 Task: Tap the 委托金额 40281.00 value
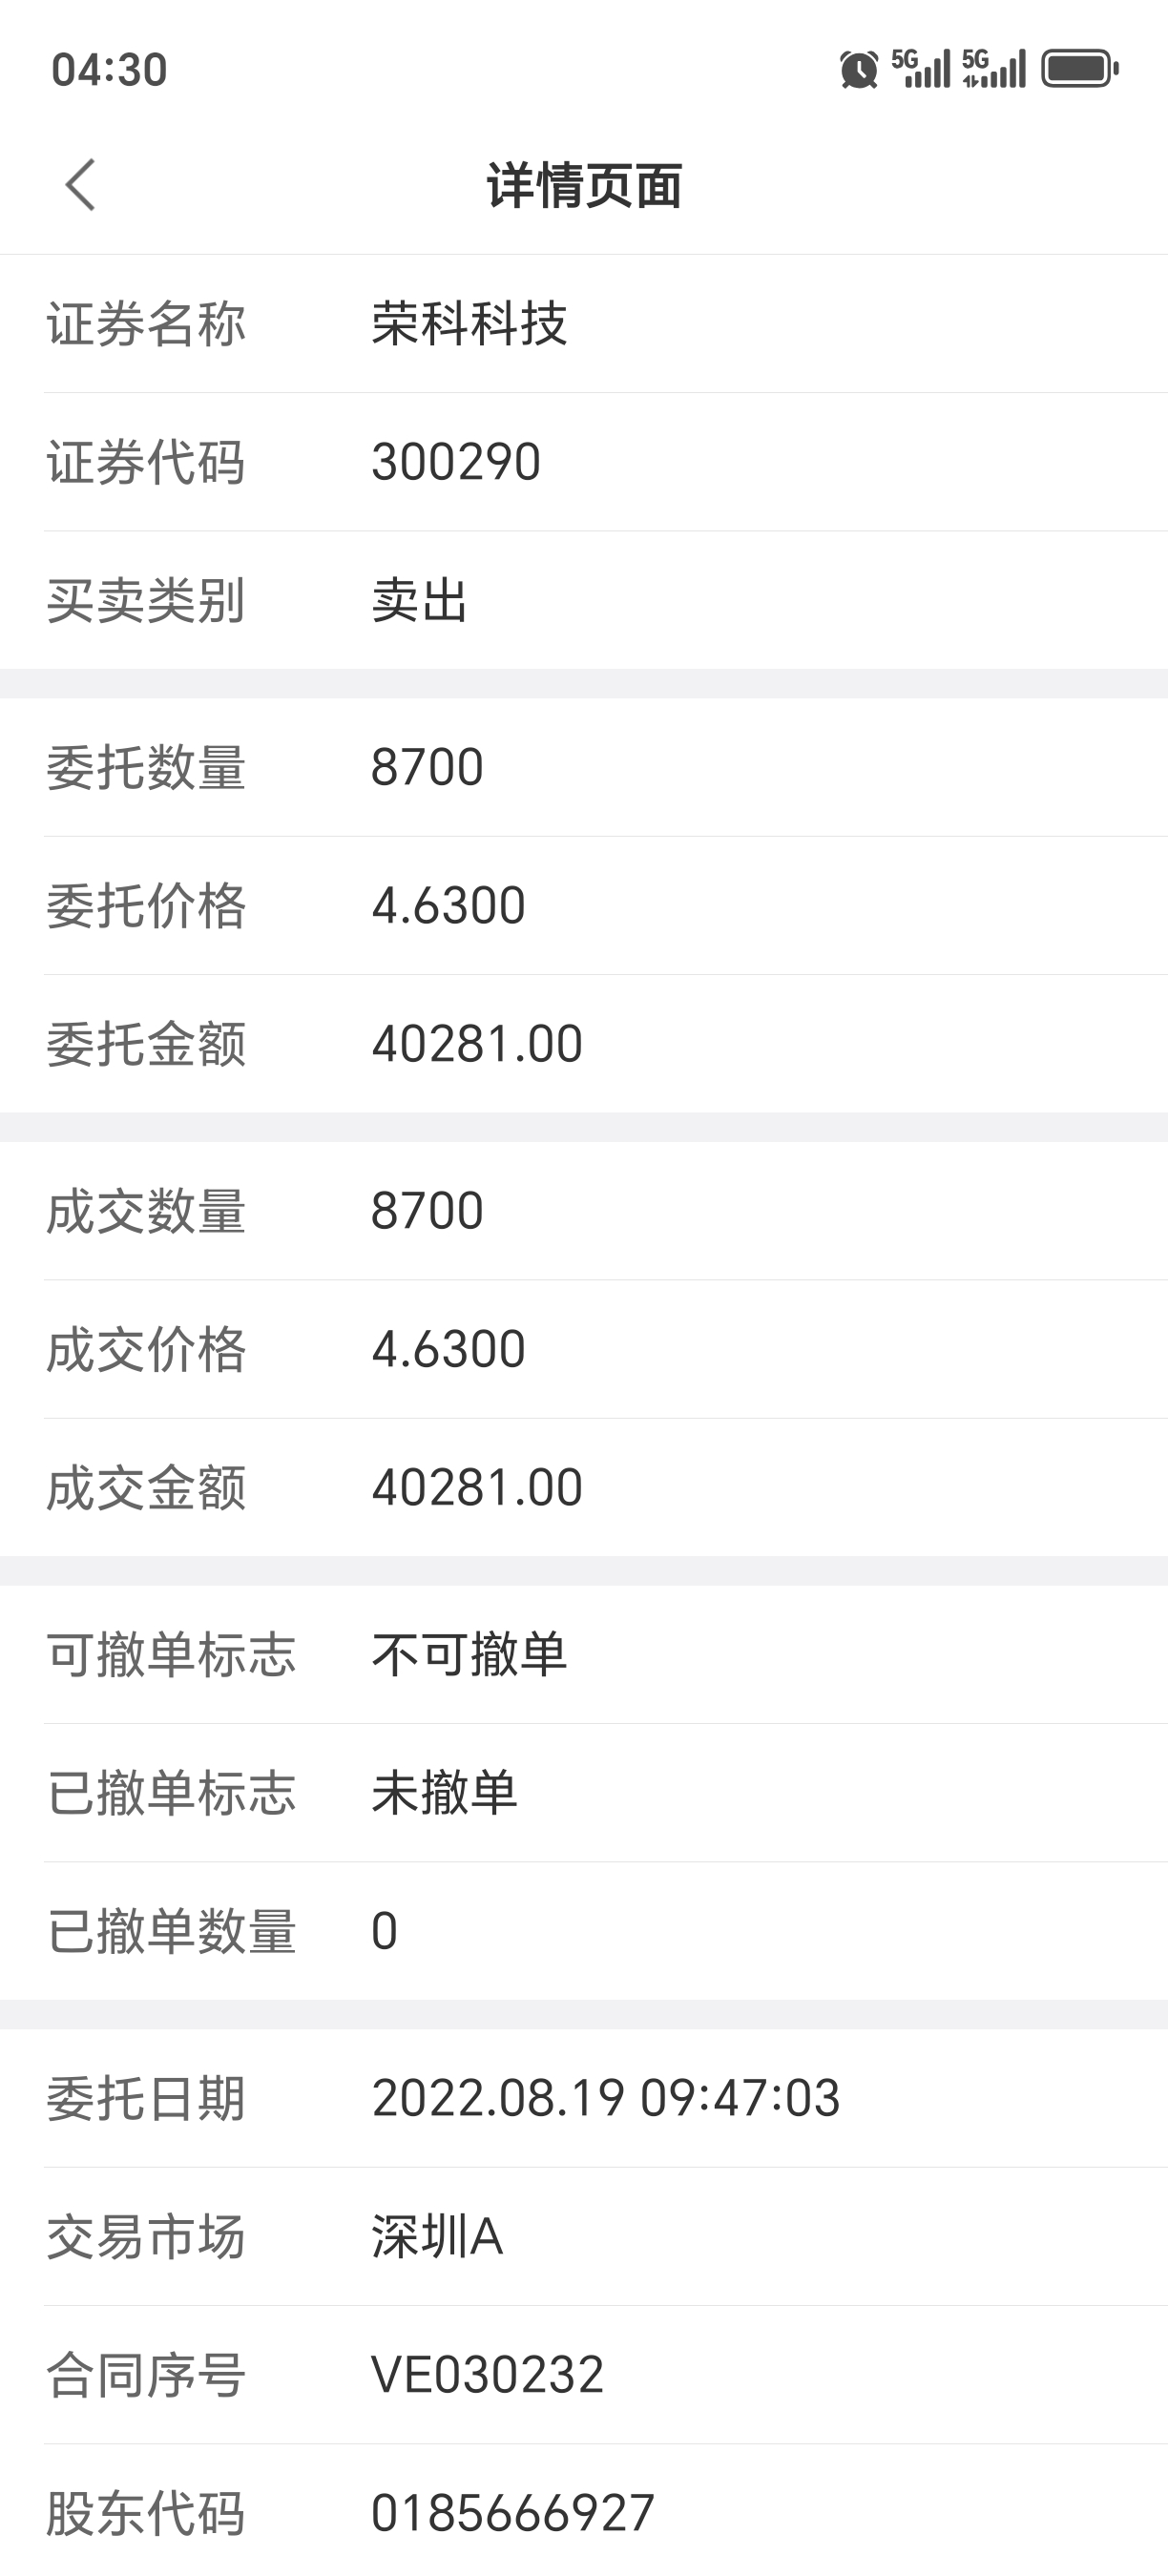pyautogui.click(x=477, y=1044)
